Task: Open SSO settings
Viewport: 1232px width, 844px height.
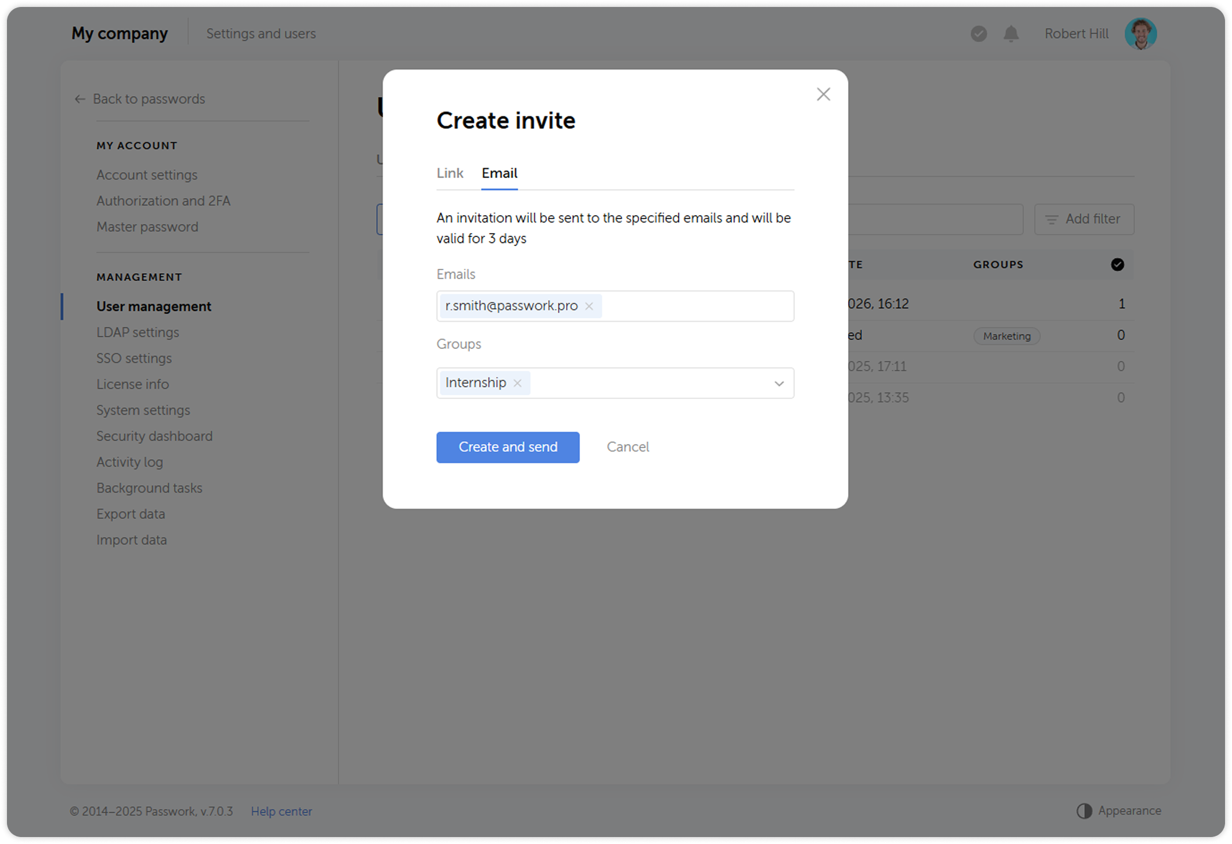Action: pos(134,359)
